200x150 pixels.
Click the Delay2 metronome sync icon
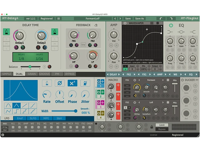click(55, 32)
